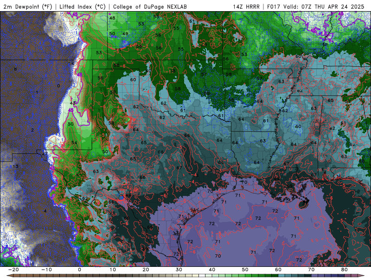
Task: Click the 20 label on the color scale
Action: [146, 270]
